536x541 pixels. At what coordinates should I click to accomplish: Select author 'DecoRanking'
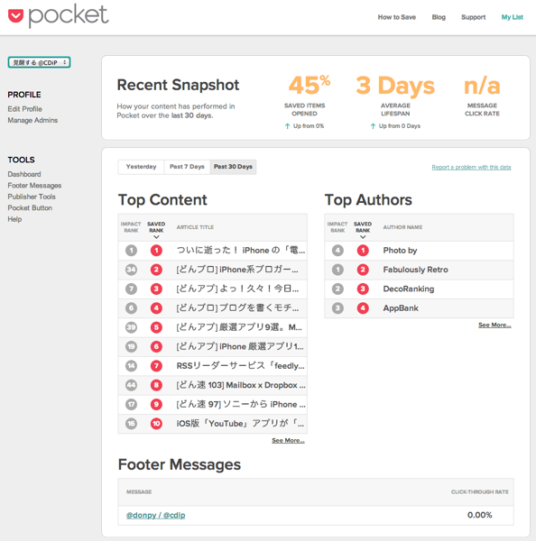(409, 289)
